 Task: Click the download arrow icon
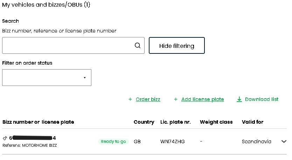[239, 99]
